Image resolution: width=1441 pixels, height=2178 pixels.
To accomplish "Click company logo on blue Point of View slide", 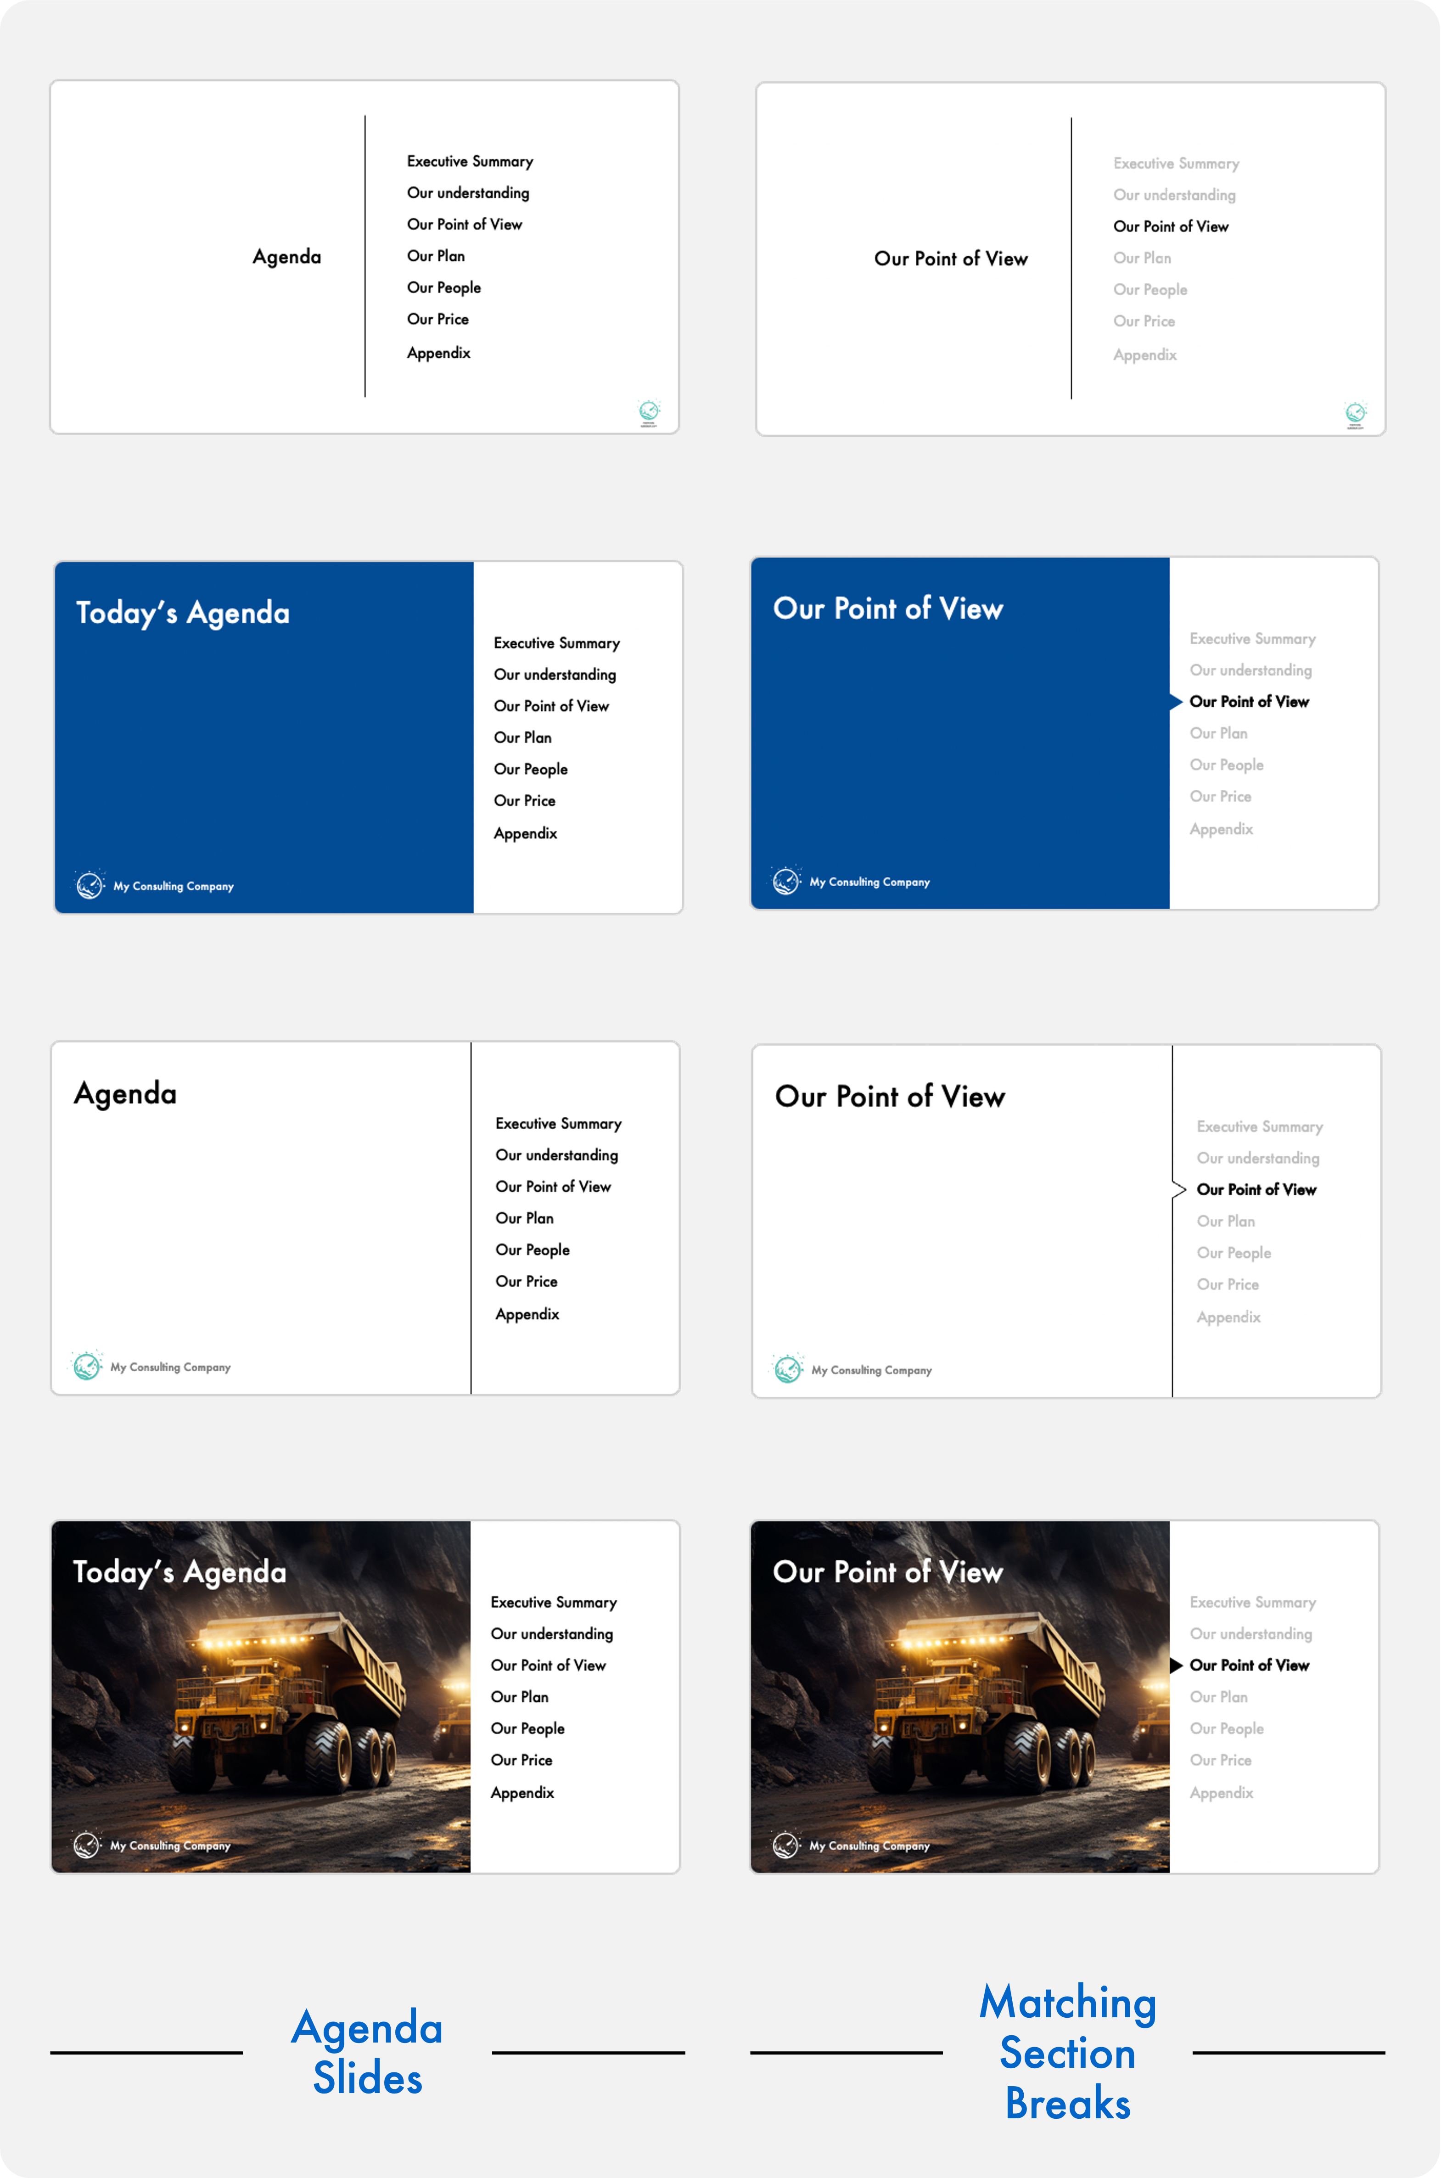I will click(x=787, y=881).
